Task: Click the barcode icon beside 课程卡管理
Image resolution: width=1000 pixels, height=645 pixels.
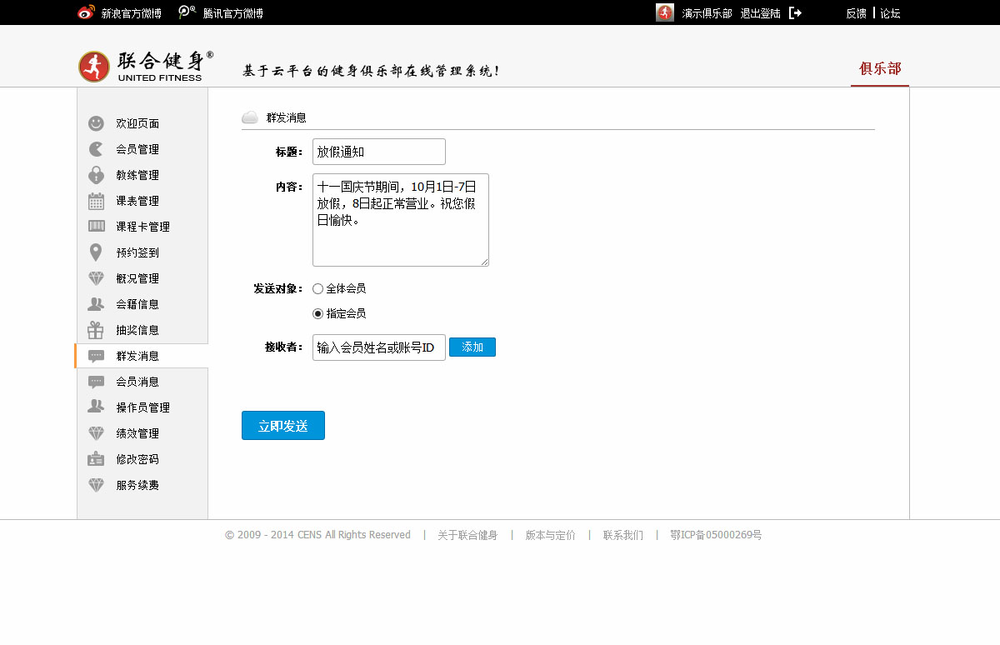Action: point(96,227)
